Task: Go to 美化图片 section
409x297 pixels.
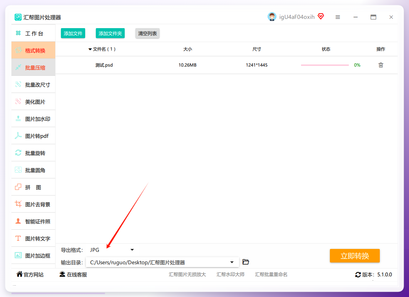Action: [33, 102]
